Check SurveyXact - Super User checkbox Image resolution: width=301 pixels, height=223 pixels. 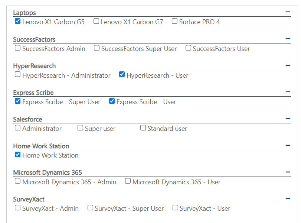tap(90, 208)
